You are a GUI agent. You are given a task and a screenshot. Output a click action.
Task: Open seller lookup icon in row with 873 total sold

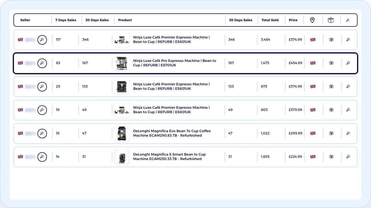tap(42, 86)
